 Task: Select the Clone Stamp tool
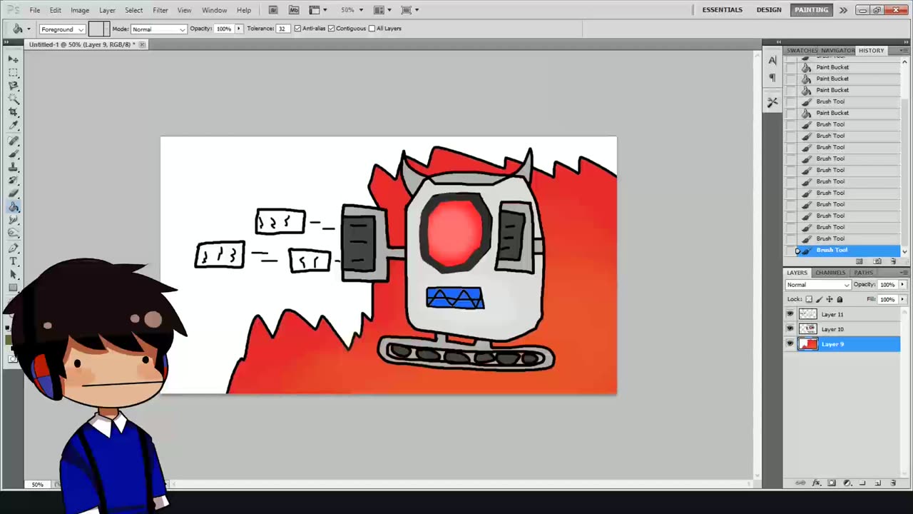[14, 167]
